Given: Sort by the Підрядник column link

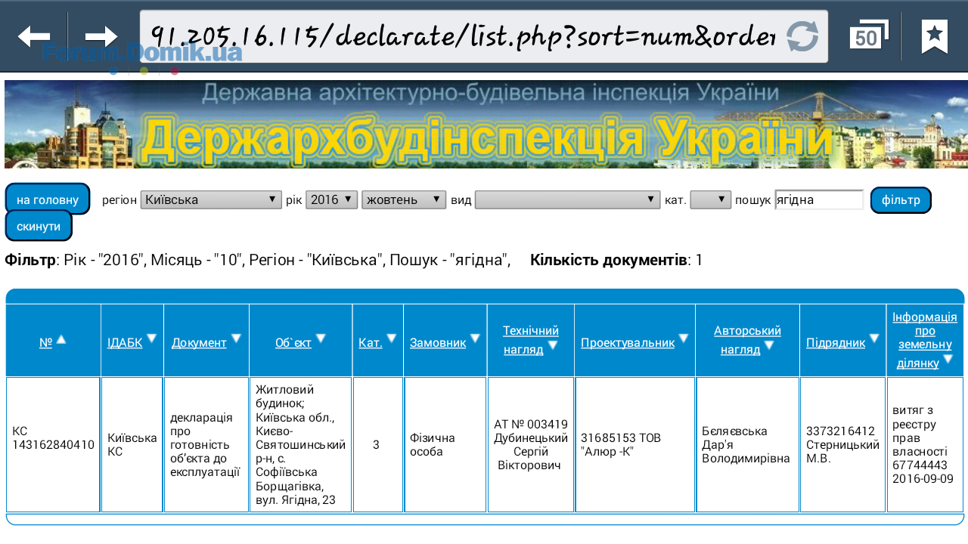Looking at the screenshot, I should (836, 342).
